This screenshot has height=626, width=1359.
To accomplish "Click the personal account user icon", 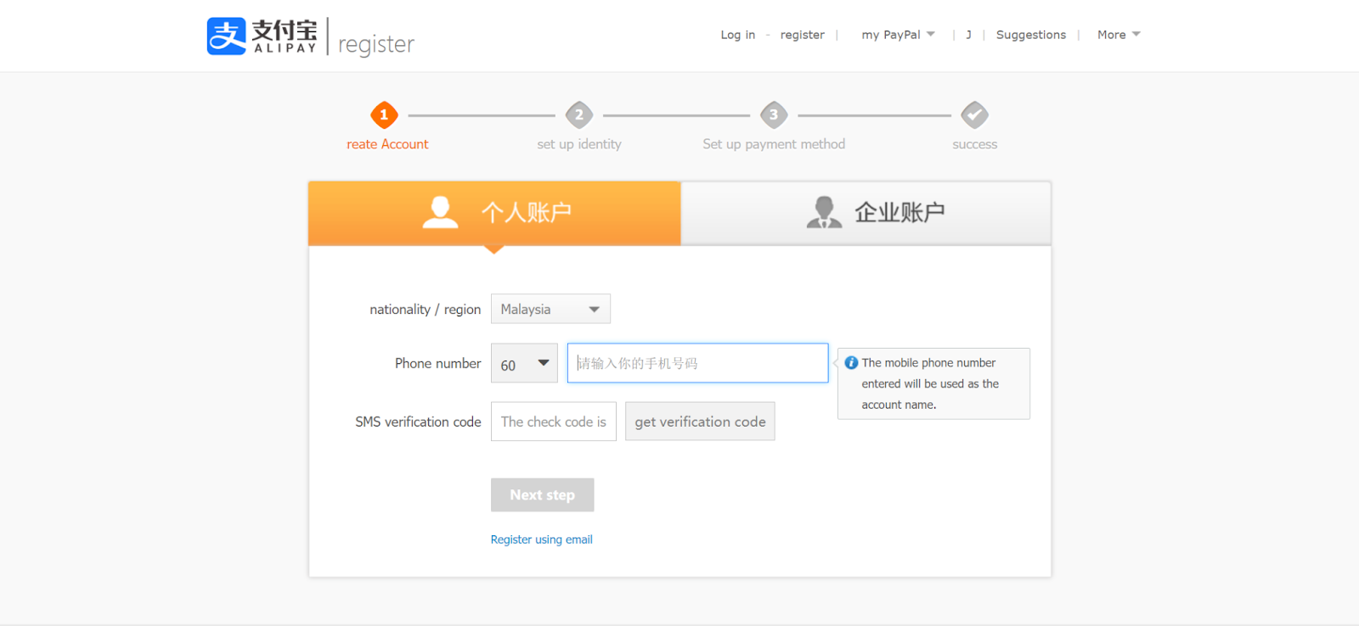I will (440, 212).
